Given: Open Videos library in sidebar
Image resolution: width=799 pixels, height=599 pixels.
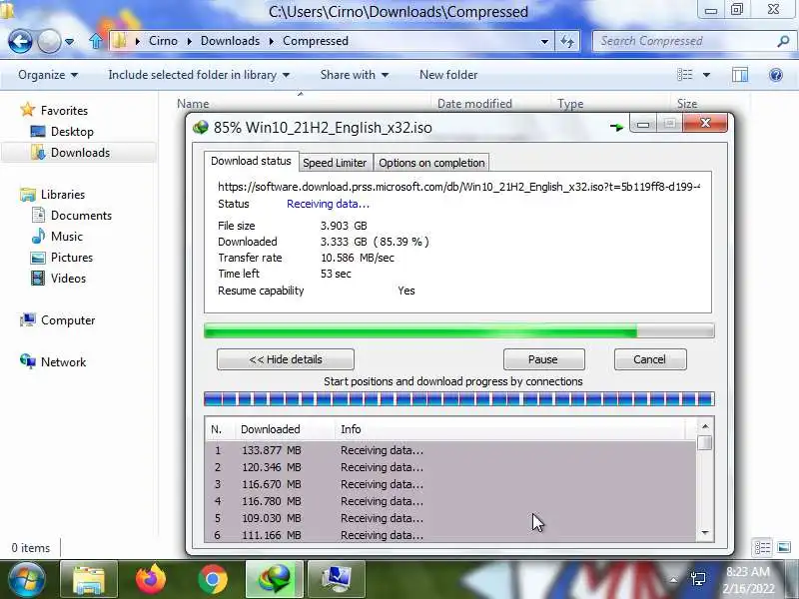Looking at the screenshot, I should [58, 279].
